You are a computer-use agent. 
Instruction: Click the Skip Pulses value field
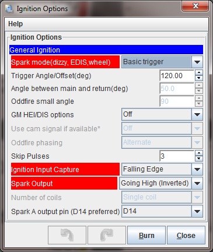(x=177, y=156)
